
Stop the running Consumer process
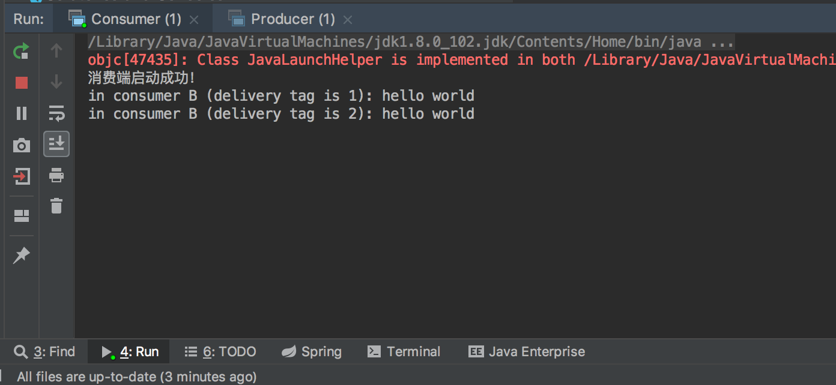pyautogui.click(x=21, y=82)
